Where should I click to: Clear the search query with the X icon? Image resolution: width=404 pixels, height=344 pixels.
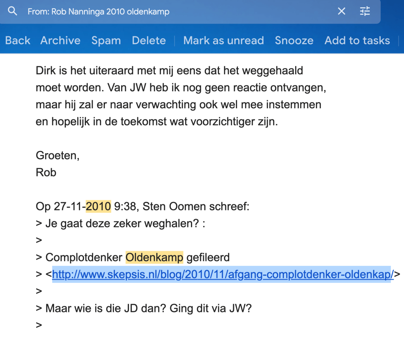click(x=342, y=11)
